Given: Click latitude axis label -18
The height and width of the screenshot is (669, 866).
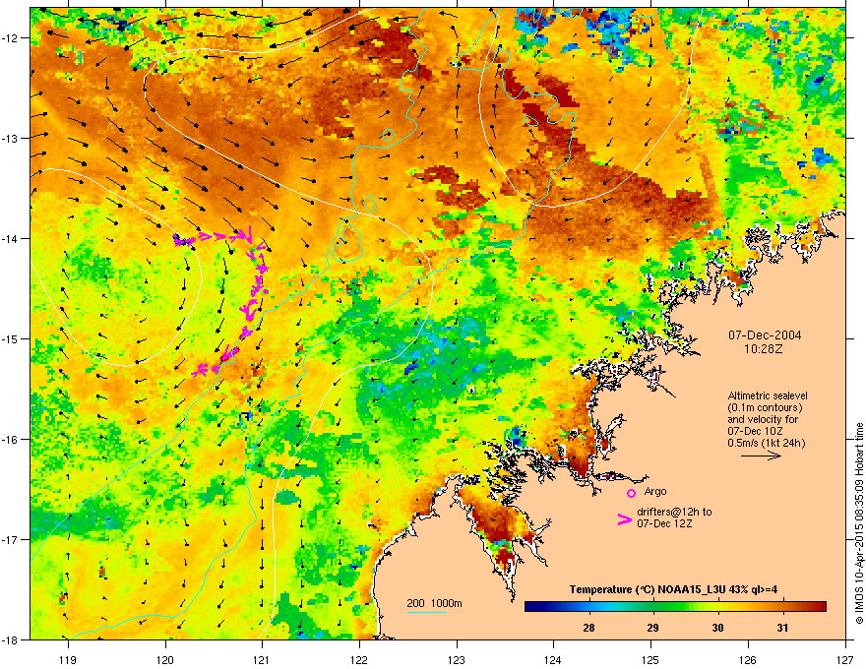Looking at the screenshot, I should [x=11, y=639].
